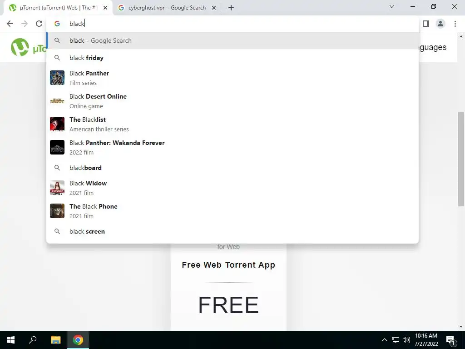This screenshot has width=465, height=349.
Task: Click the uTorrent logo on the page
Action: tap(28, 47)
